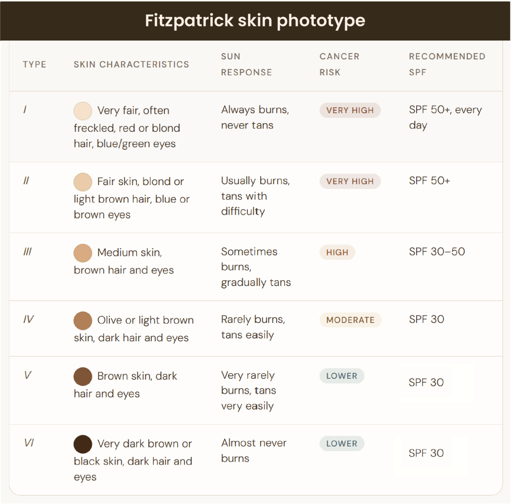511x504 pixels.
Task: Click the Very High badge for Type I
Action: pos(350,110)
